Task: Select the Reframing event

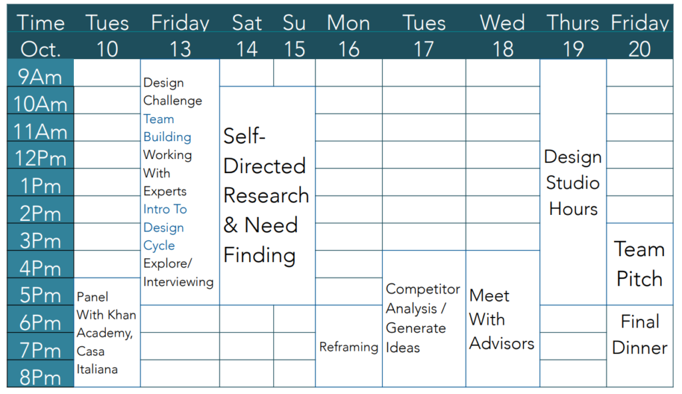Action: click(348, 347)
